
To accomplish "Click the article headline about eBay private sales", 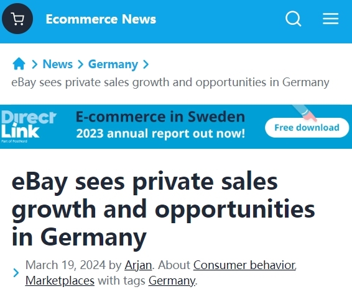I will click(x=163, y=209).
